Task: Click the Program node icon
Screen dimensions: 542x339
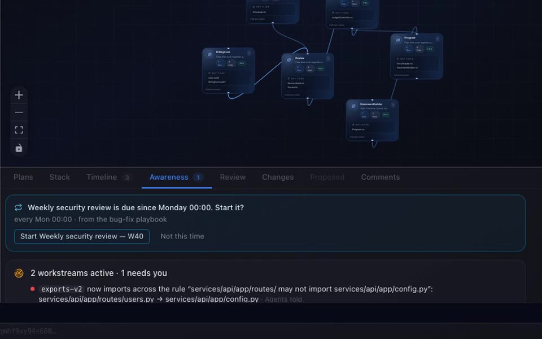Action: tap(398, 40)
